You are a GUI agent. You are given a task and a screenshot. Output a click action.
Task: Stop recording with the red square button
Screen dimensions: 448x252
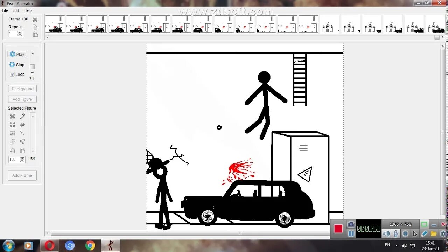[x=338, y=229]
